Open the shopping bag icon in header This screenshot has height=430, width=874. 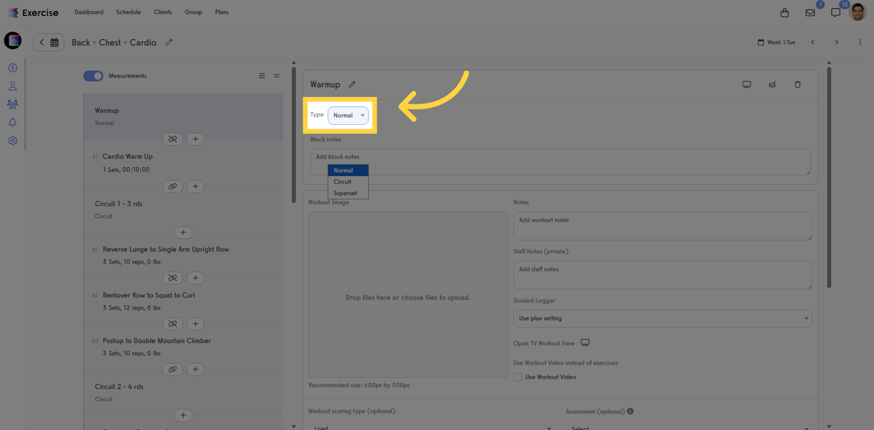784,13
